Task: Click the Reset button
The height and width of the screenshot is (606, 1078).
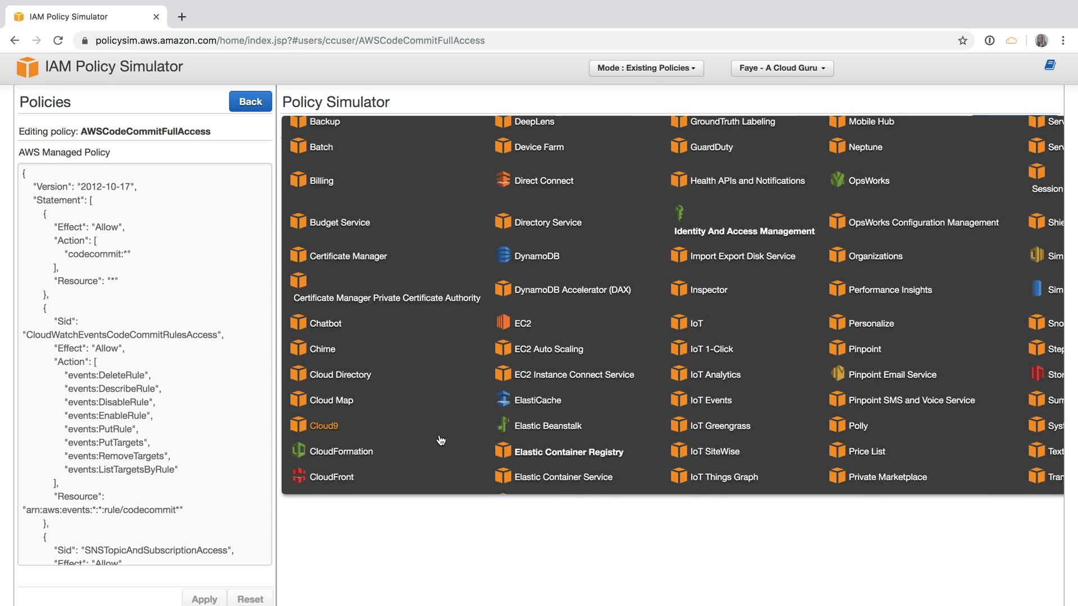Action: 250,599
